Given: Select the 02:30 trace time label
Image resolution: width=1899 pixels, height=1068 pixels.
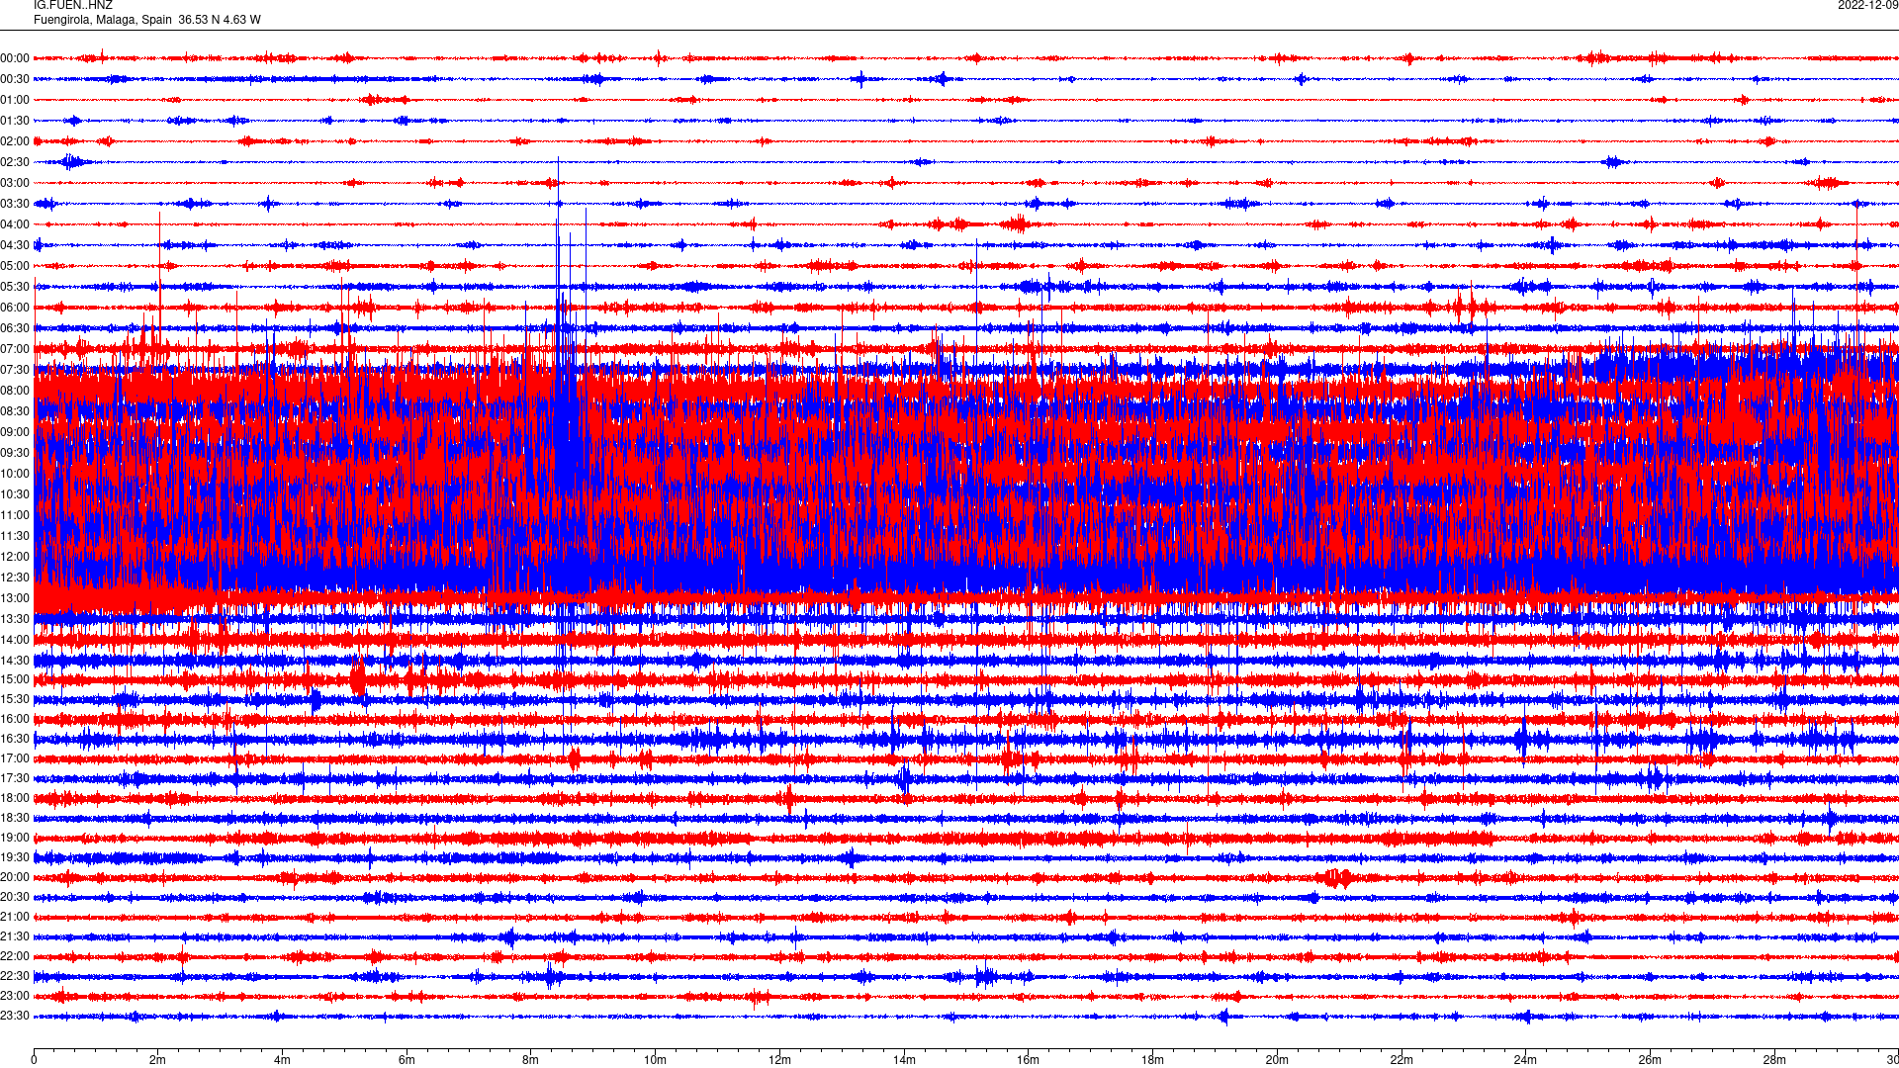Looking at the screenshot, I should (15, 162).
